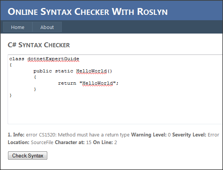
Task: Click the 'Character at: 15' text
Action: pyautogui.click(x=73, y=143)
